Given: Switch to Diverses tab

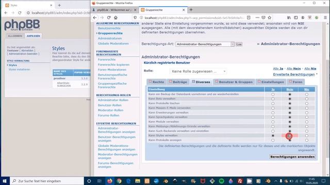Looking at the screenshot, I should coord(201,82).
